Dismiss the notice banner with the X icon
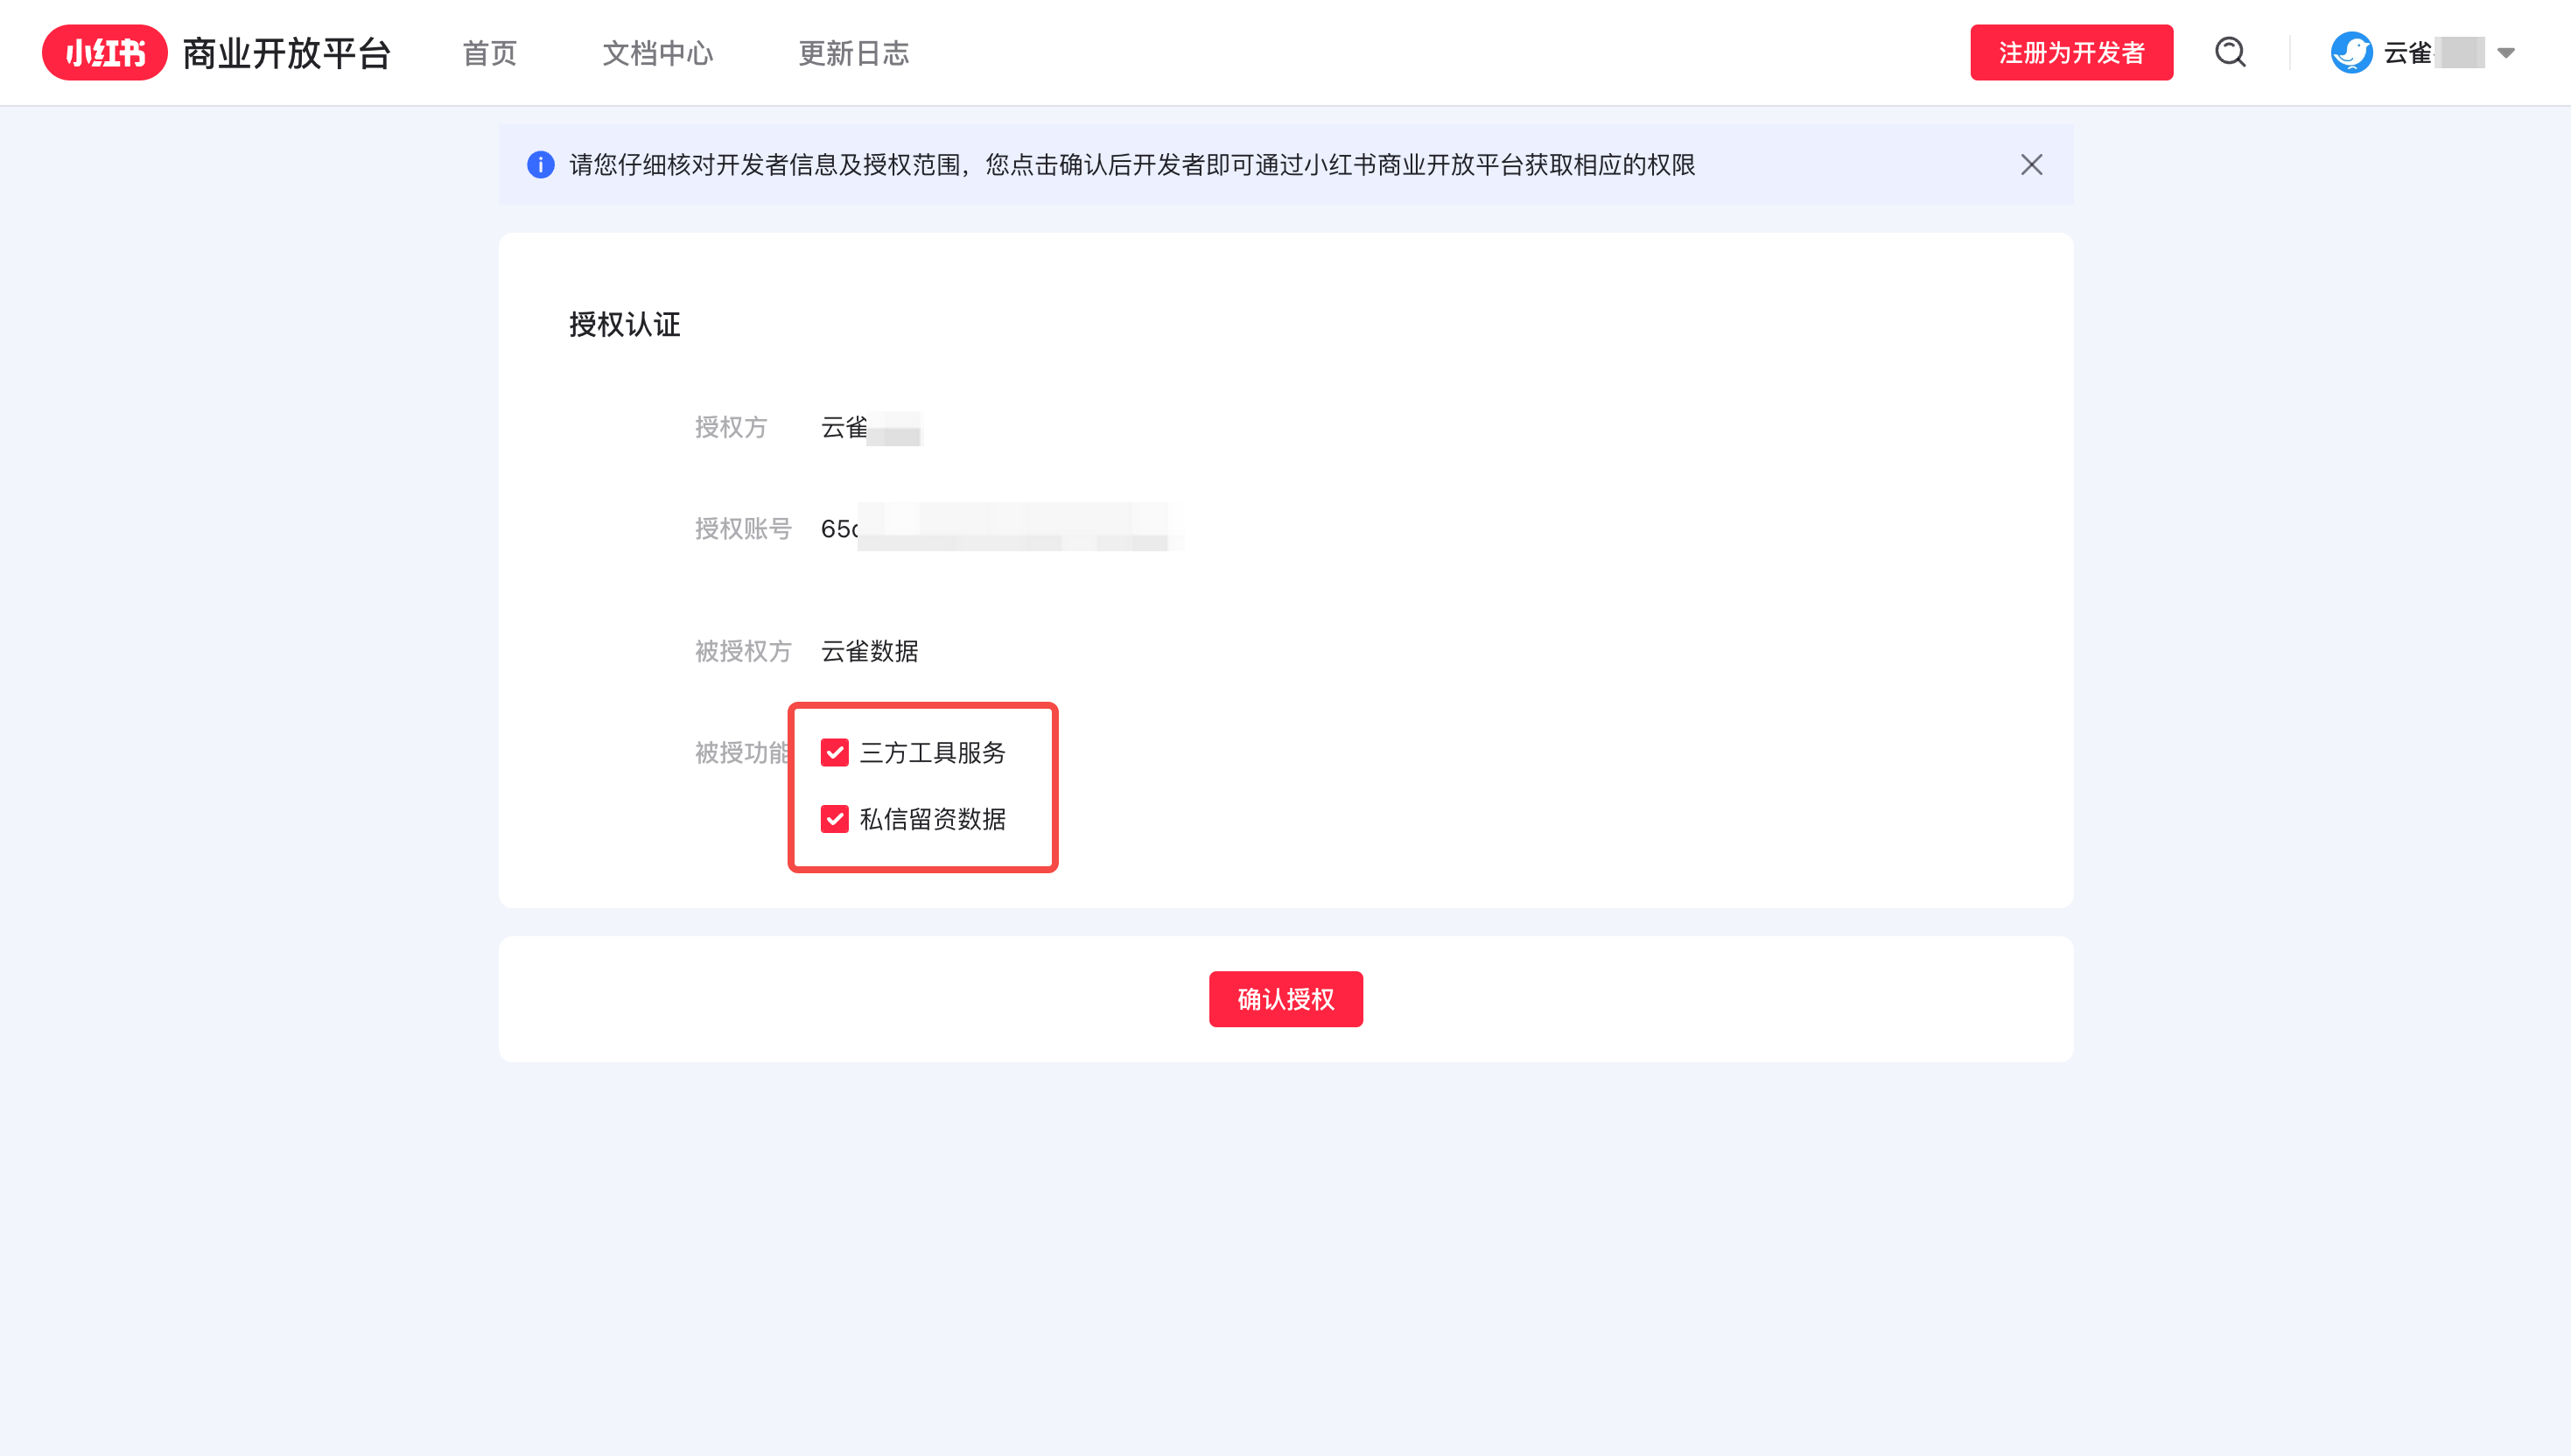Screen dimensions: 2571x1456 (x=2031, y=165)
